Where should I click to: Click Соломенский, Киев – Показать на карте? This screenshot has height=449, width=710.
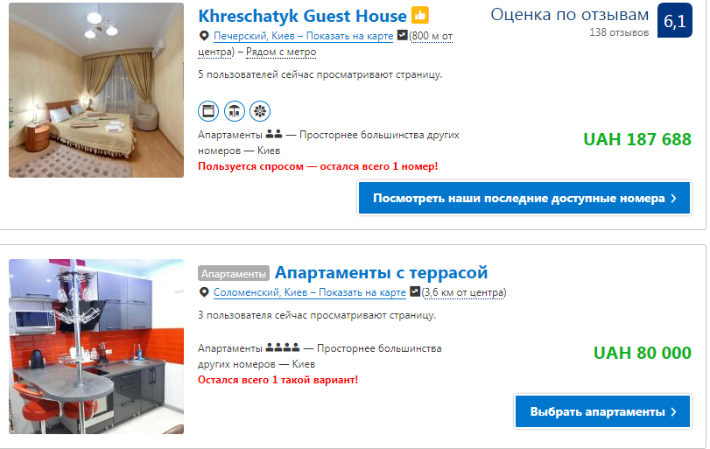(310, 292)
